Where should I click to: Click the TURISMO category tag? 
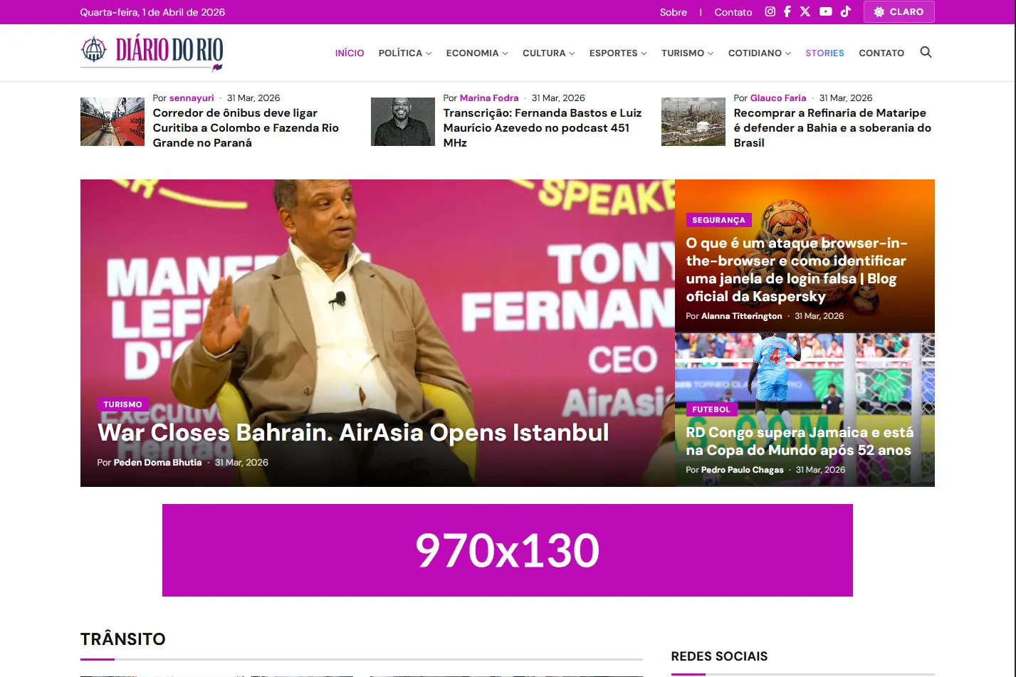point(122,404)
